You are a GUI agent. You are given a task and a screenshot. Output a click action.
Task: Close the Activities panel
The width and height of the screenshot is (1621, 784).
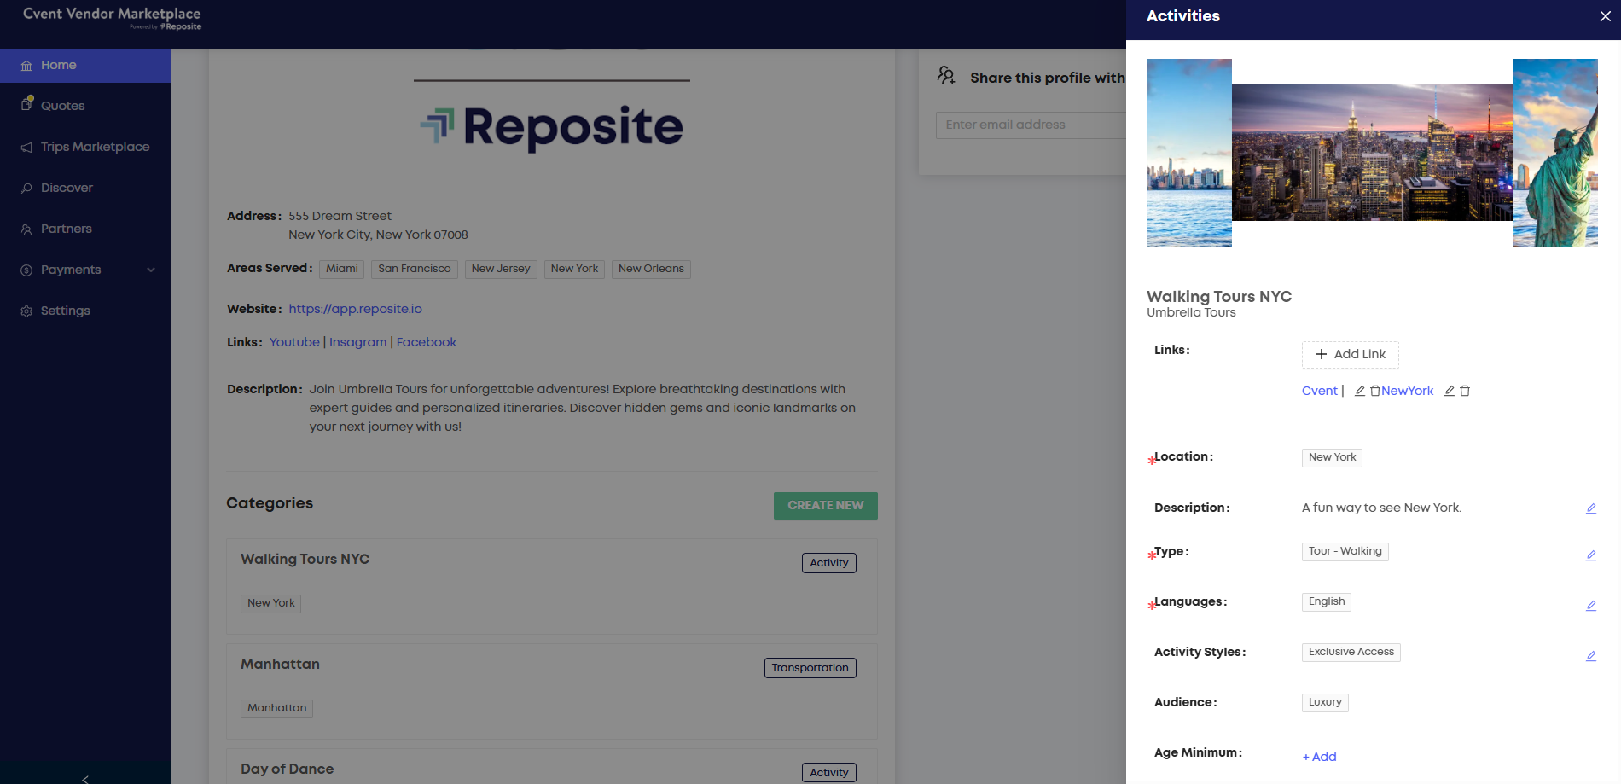1605,16
